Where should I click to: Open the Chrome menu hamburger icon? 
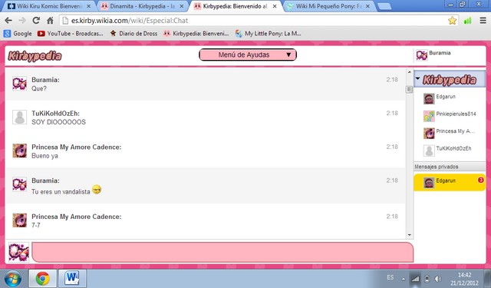483,21
